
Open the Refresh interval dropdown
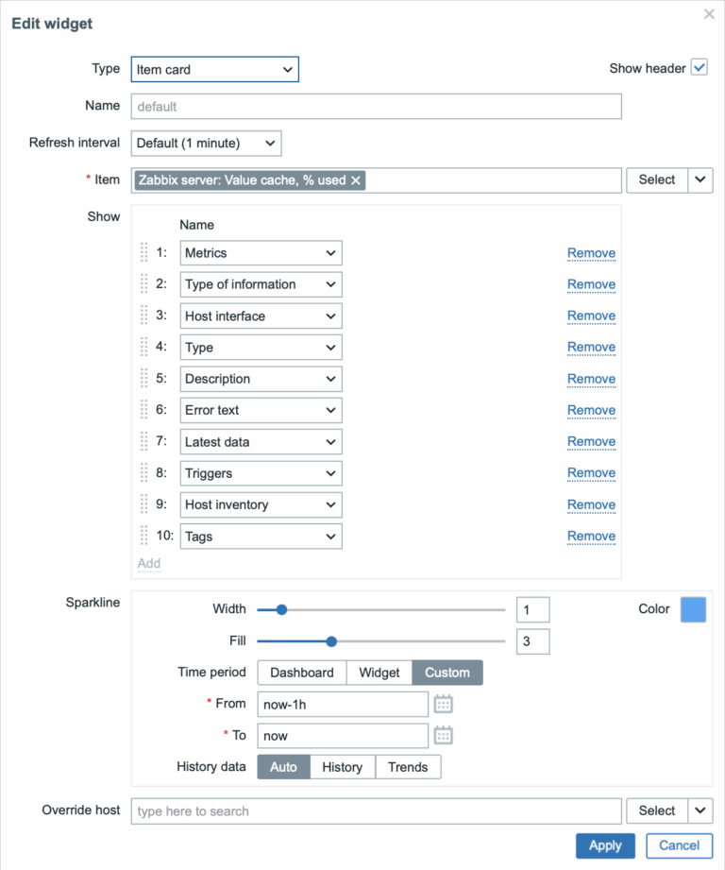[x=206, y=143]
